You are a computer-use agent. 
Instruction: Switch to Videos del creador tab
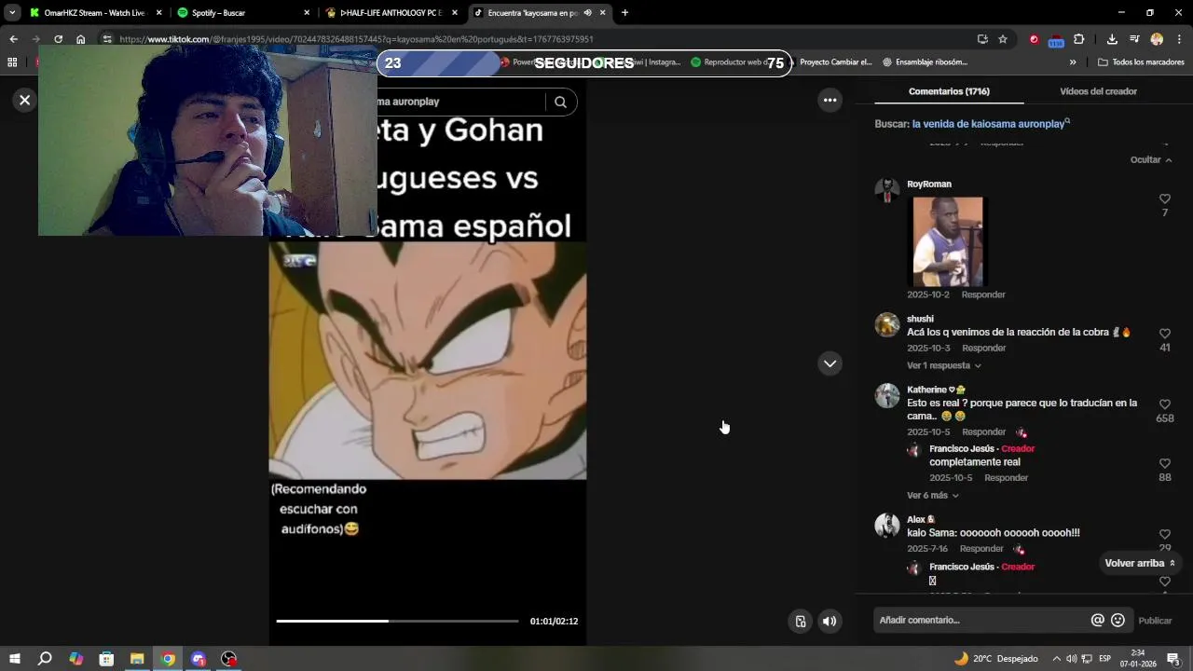click(x=1098, y=91)
